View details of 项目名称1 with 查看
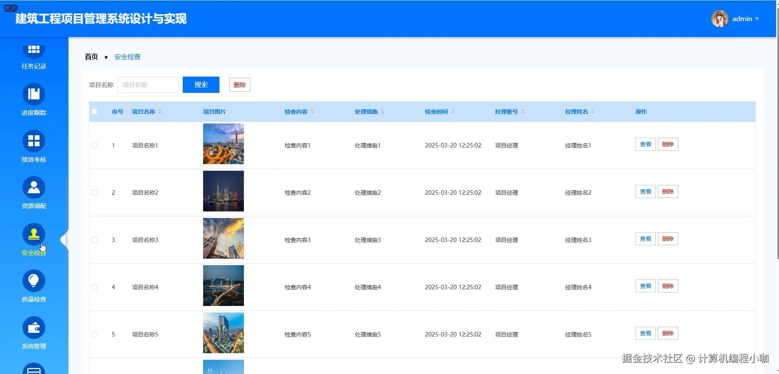 click(646, 144)
